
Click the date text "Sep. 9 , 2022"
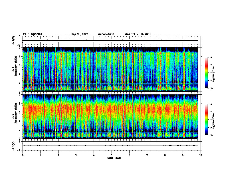point(80,34)
